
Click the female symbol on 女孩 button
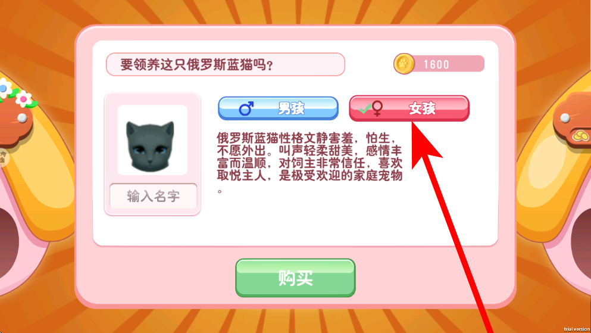tap(377, 108)
